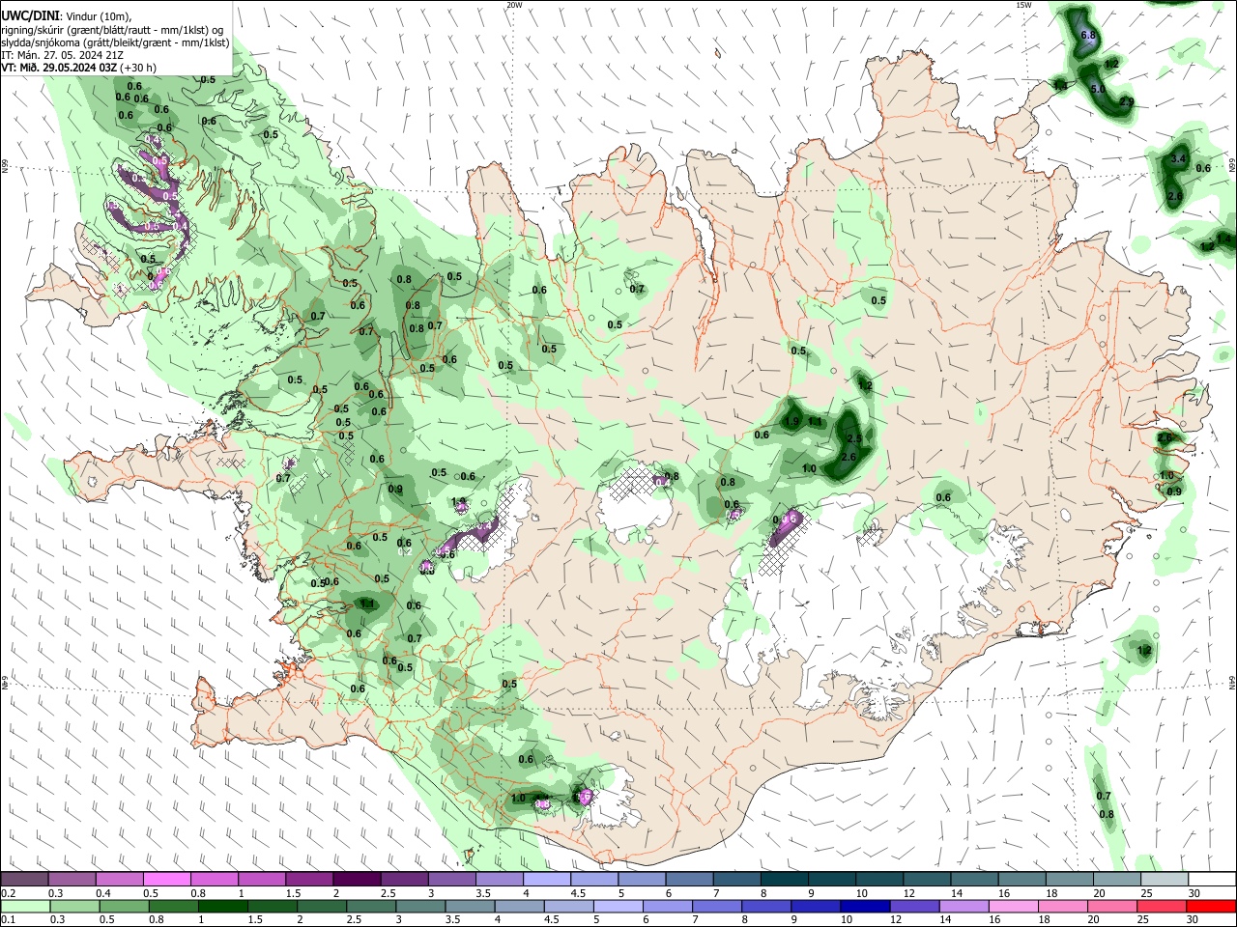The width and height of the screenshot is (1237, 927).
Task: Click the 5.0 precipitation value offshore northeast
Action: 1098,90
